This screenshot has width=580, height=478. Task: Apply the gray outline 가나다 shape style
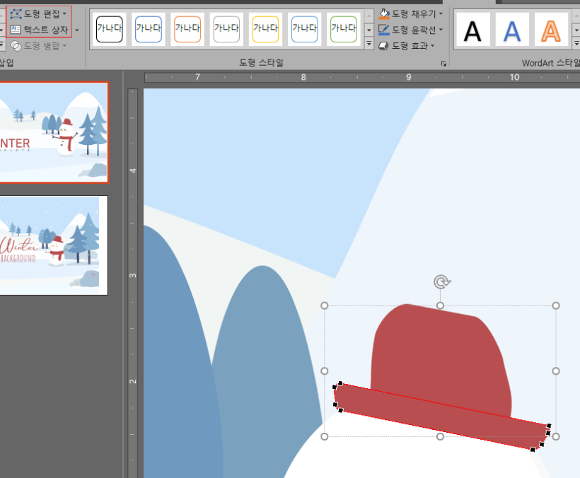pos(226,29)
